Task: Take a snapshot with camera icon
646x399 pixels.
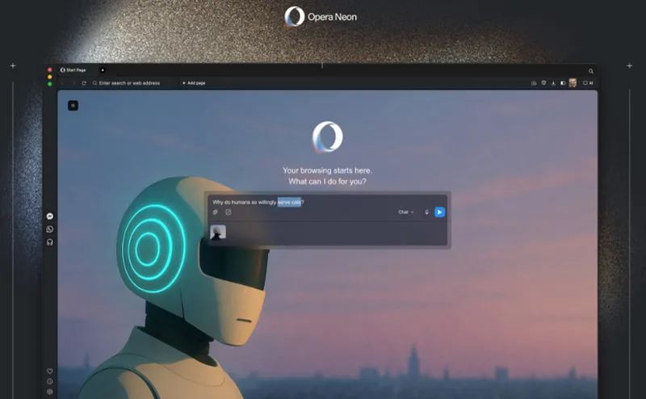Action: point(534,83)
